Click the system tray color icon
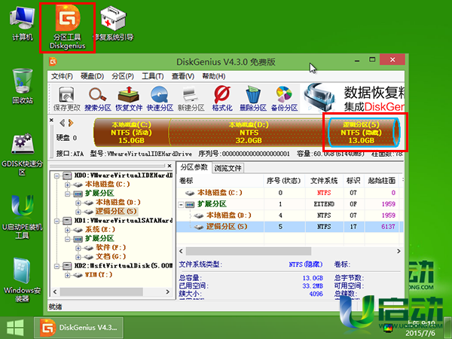The image size is (452, 339). (389, 328)
